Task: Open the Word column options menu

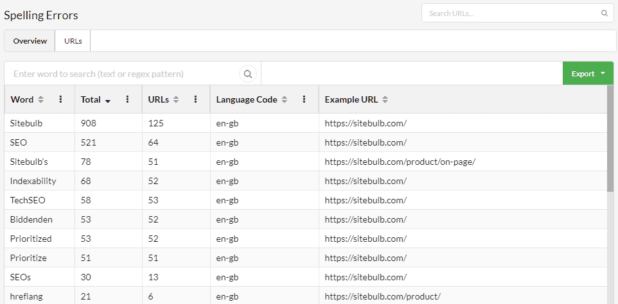Action: (60, 99)
